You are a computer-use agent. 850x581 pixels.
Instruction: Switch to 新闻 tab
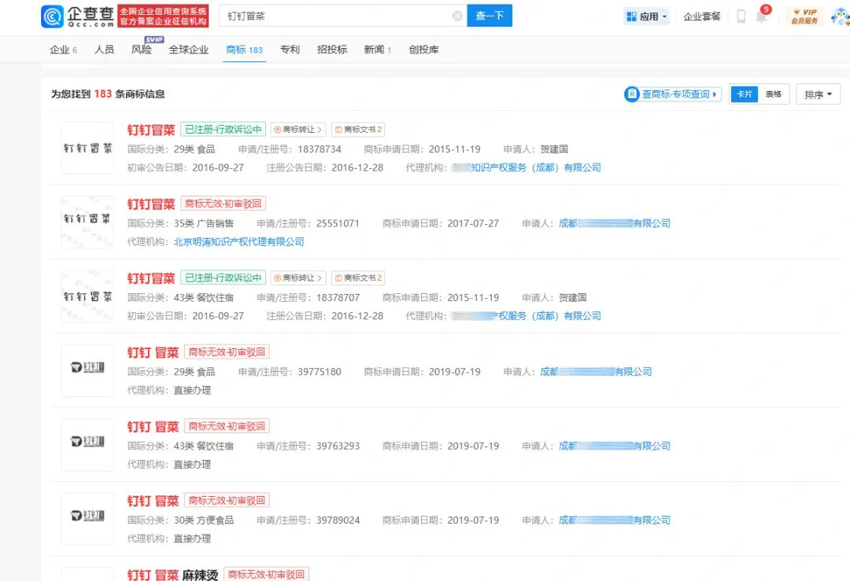pos(377,50)
